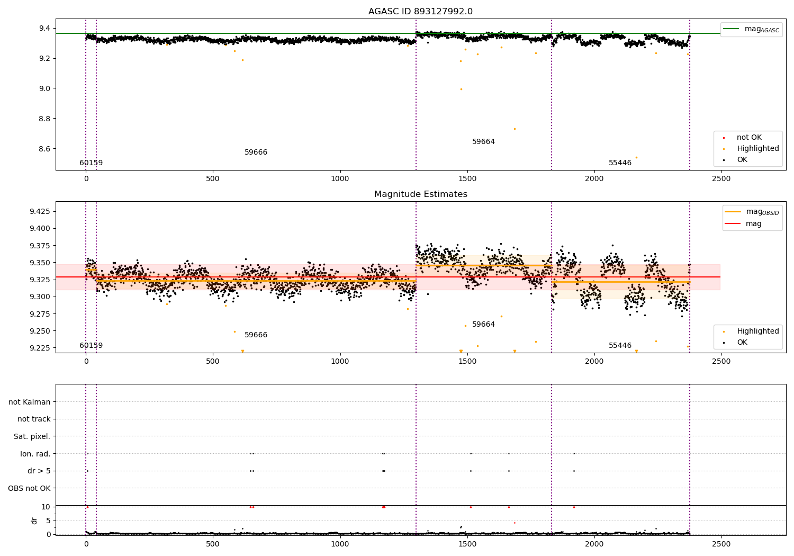
Task: Click the "8.8" y-axis tick label
Action: click(x=44, y=119)
